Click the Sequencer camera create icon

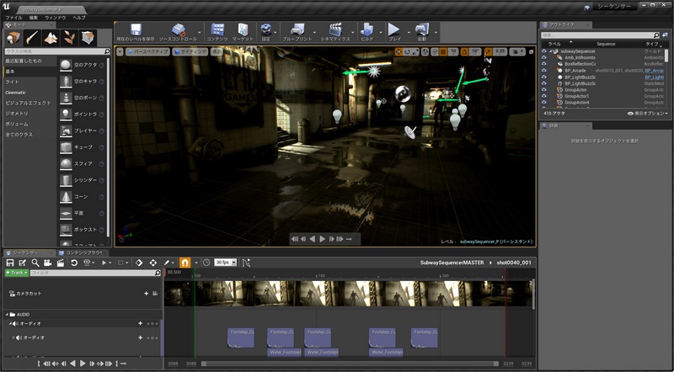pos(48,263)
